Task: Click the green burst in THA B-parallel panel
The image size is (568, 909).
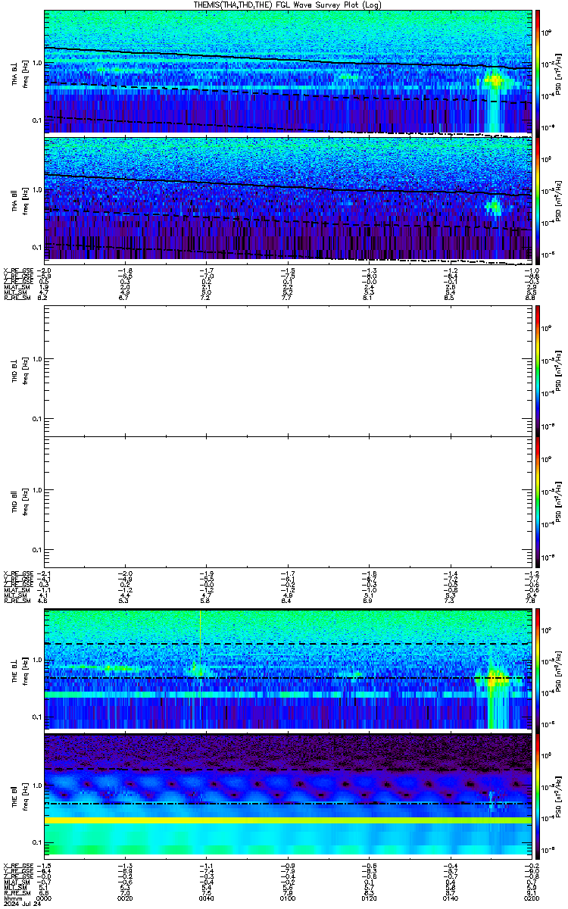Action: 494,205
